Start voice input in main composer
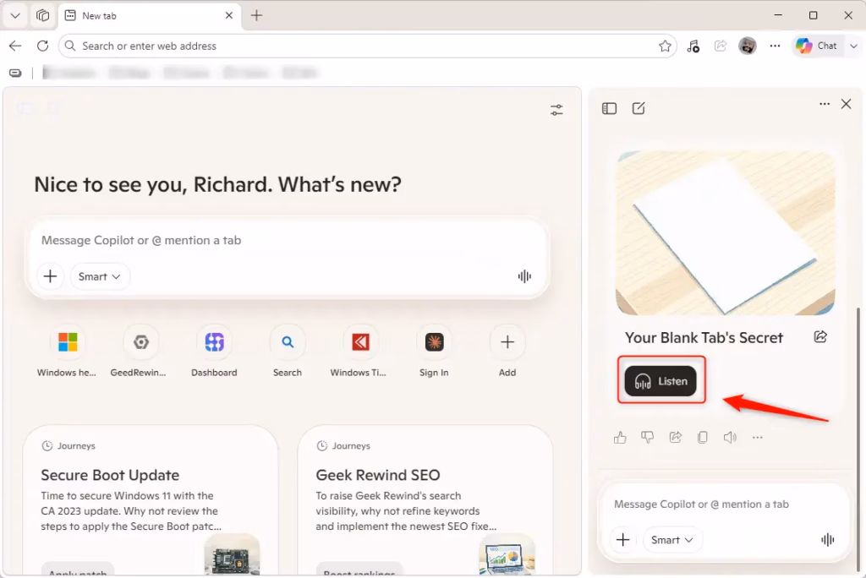The width and height of the screenshot is (866, 578). tap(524, 276)
